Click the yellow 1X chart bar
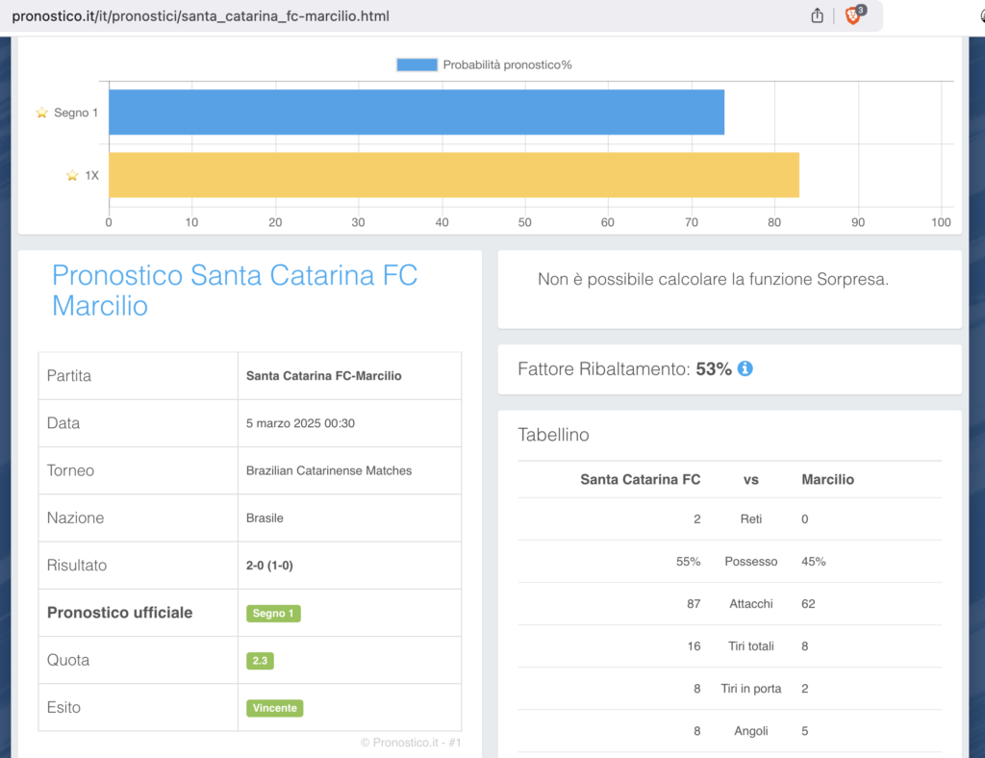 click(x=454, y=174)
